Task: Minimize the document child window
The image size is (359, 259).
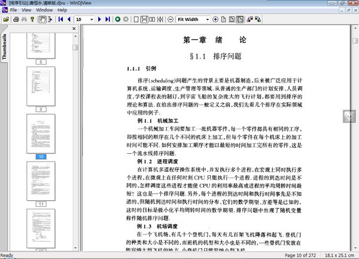Action: pyautogui.click(x=342, y=10)
